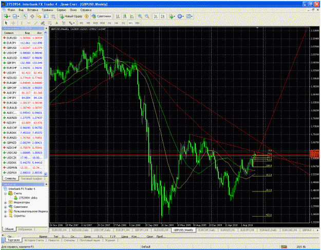Switch to USDCHF,Daily chart tab
This screenshot has width=321, height=250.
point(102,230)
